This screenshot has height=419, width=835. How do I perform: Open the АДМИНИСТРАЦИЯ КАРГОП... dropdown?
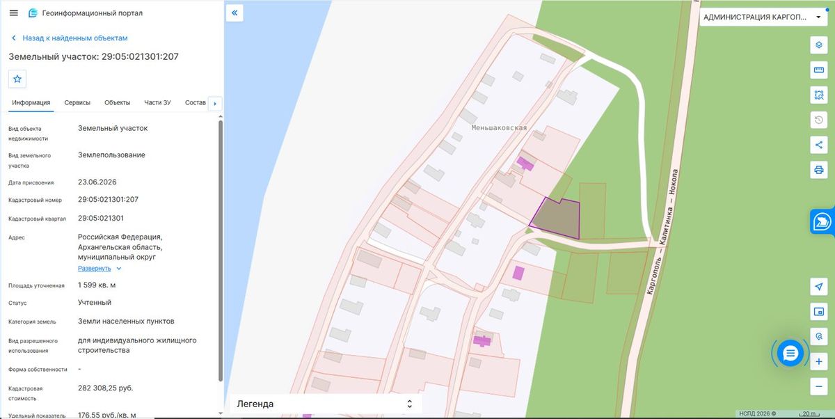(763, 17)
